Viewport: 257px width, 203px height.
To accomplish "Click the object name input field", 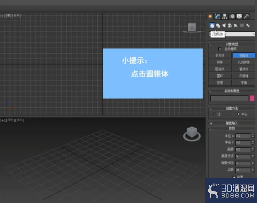I will pos(229,98).
